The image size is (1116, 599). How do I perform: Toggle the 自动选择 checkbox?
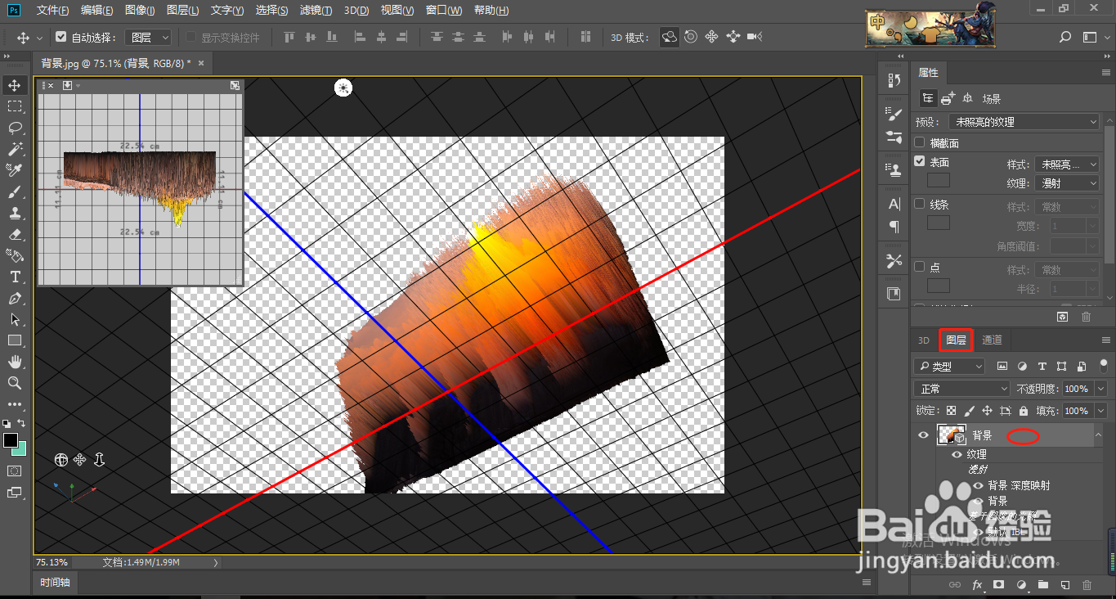[x=61, y=38]
